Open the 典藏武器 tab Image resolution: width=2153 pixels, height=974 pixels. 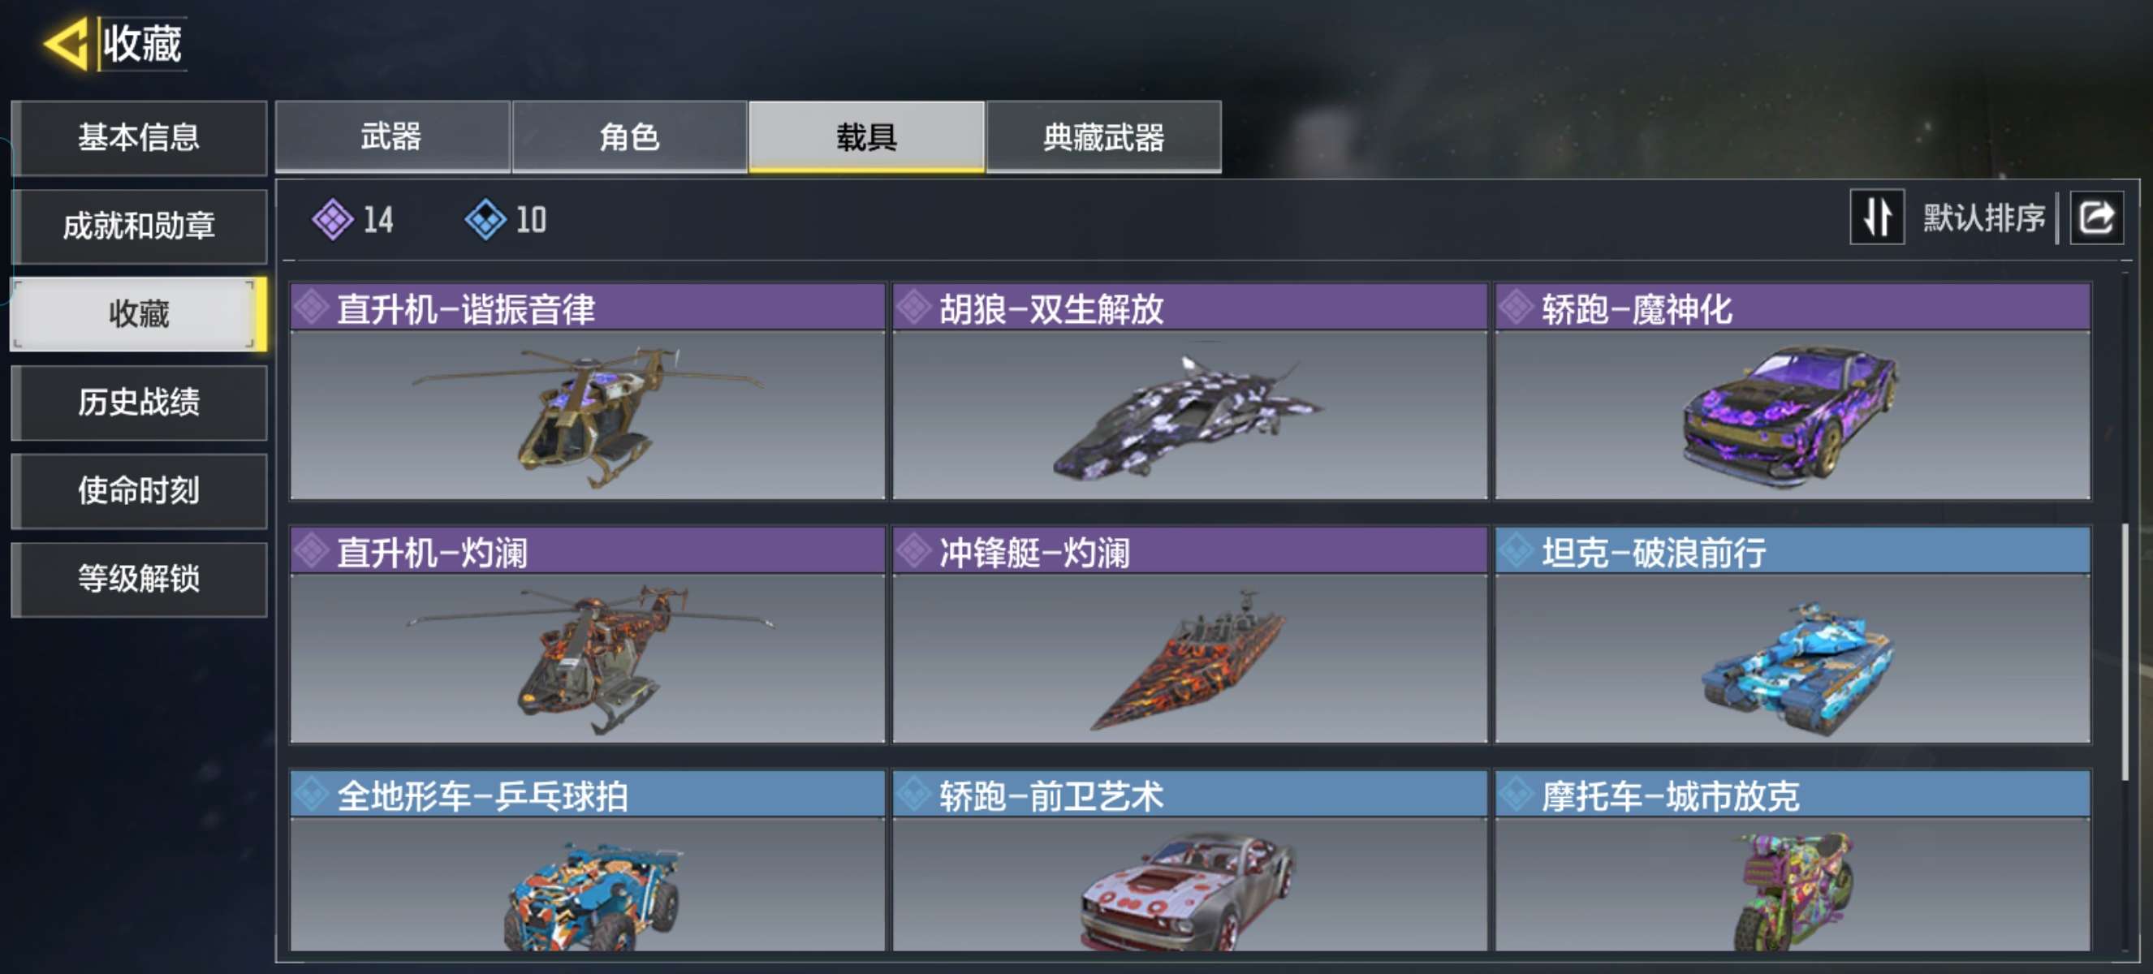click(x=1103, y=137)
